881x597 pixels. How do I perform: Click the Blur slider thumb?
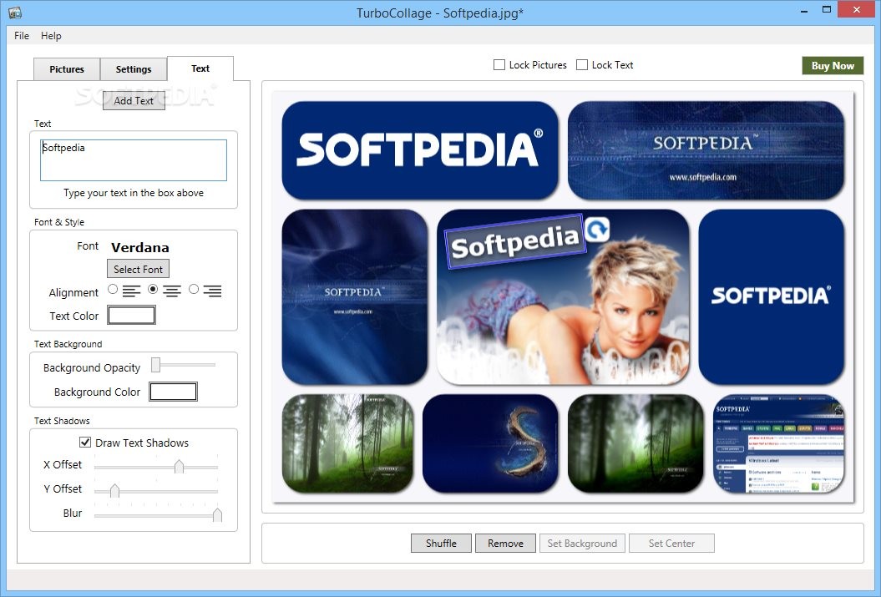(x=217, y=514)
